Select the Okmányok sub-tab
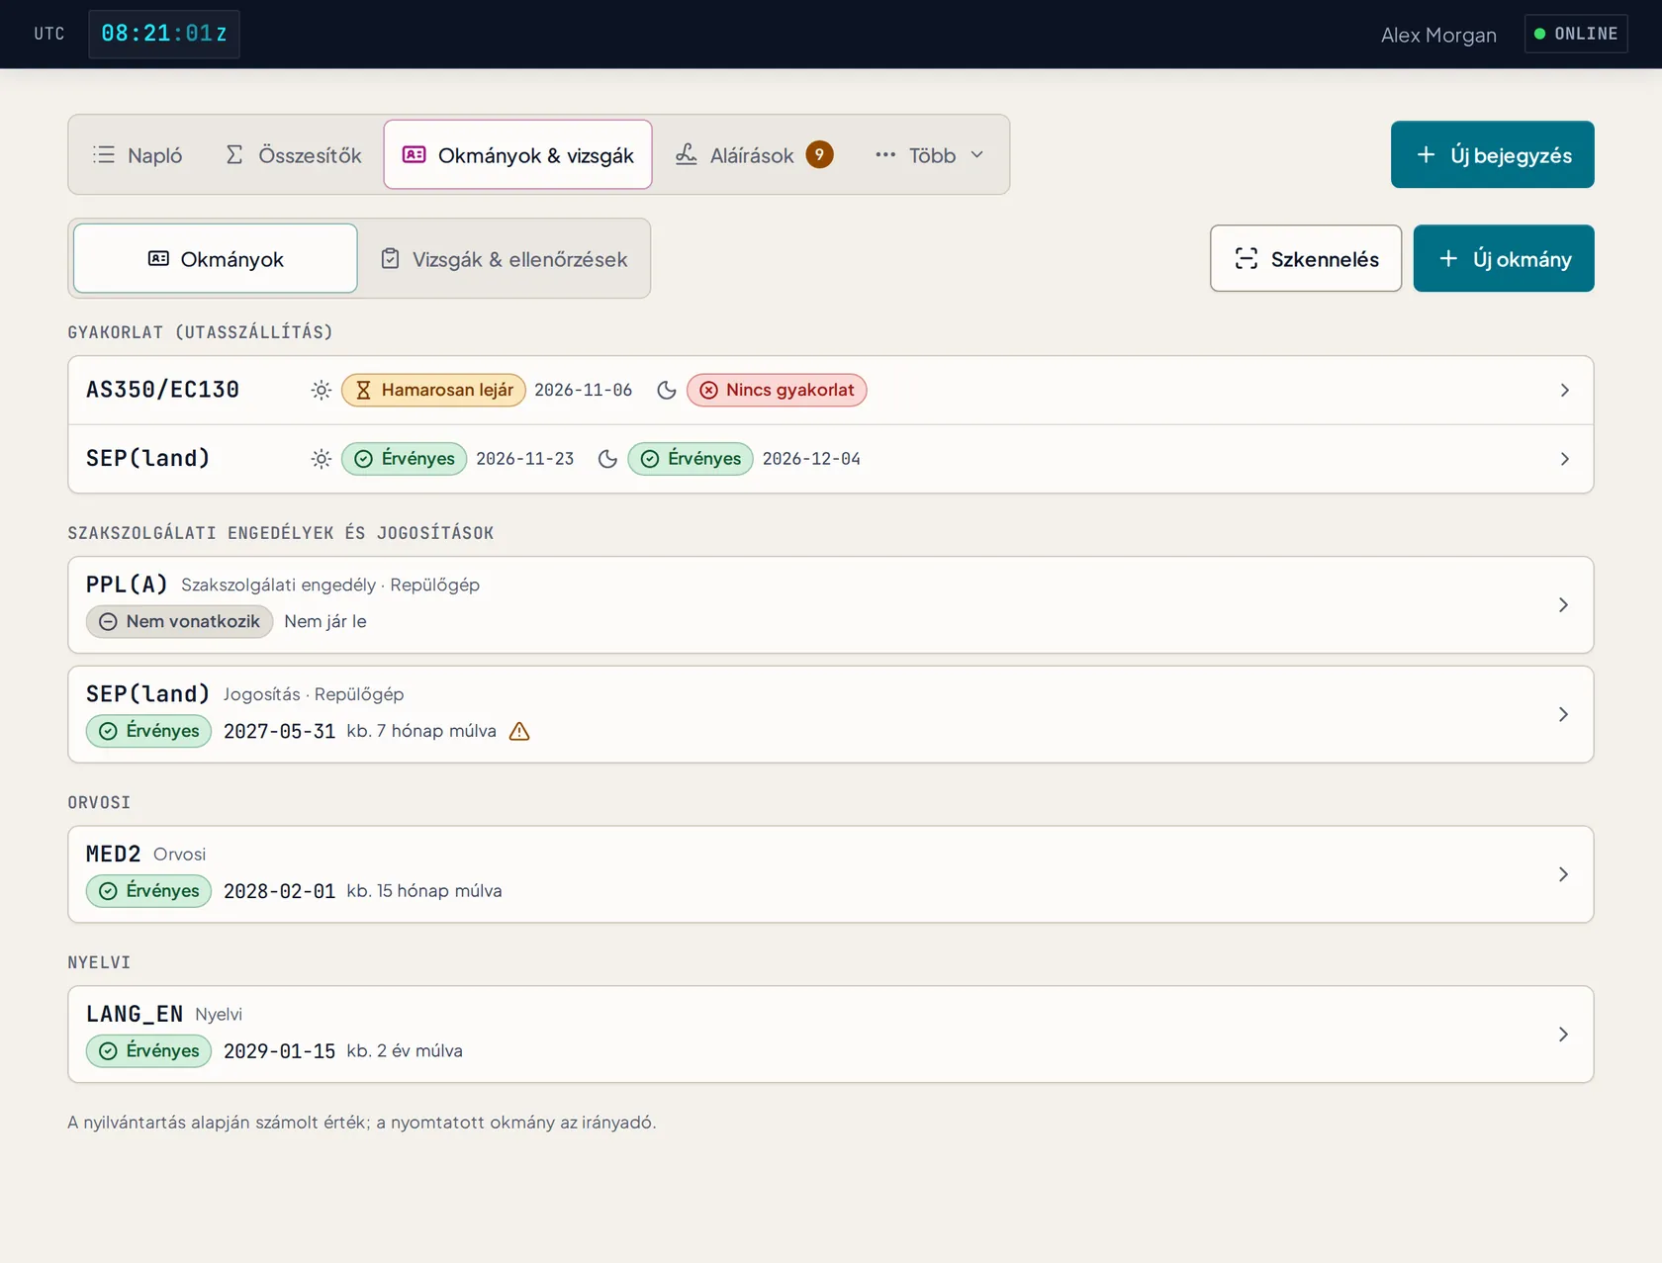 [216, 258]
